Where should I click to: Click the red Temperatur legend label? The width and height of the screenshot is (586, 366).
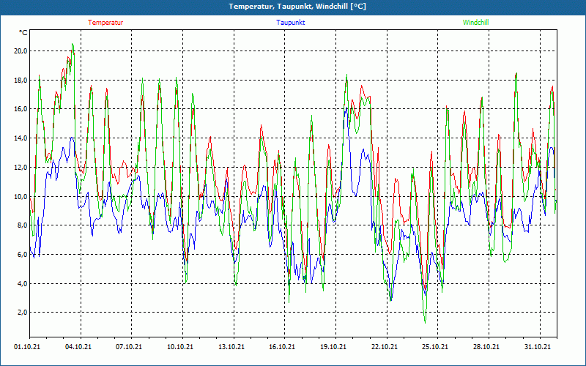[x=105, y=23]
